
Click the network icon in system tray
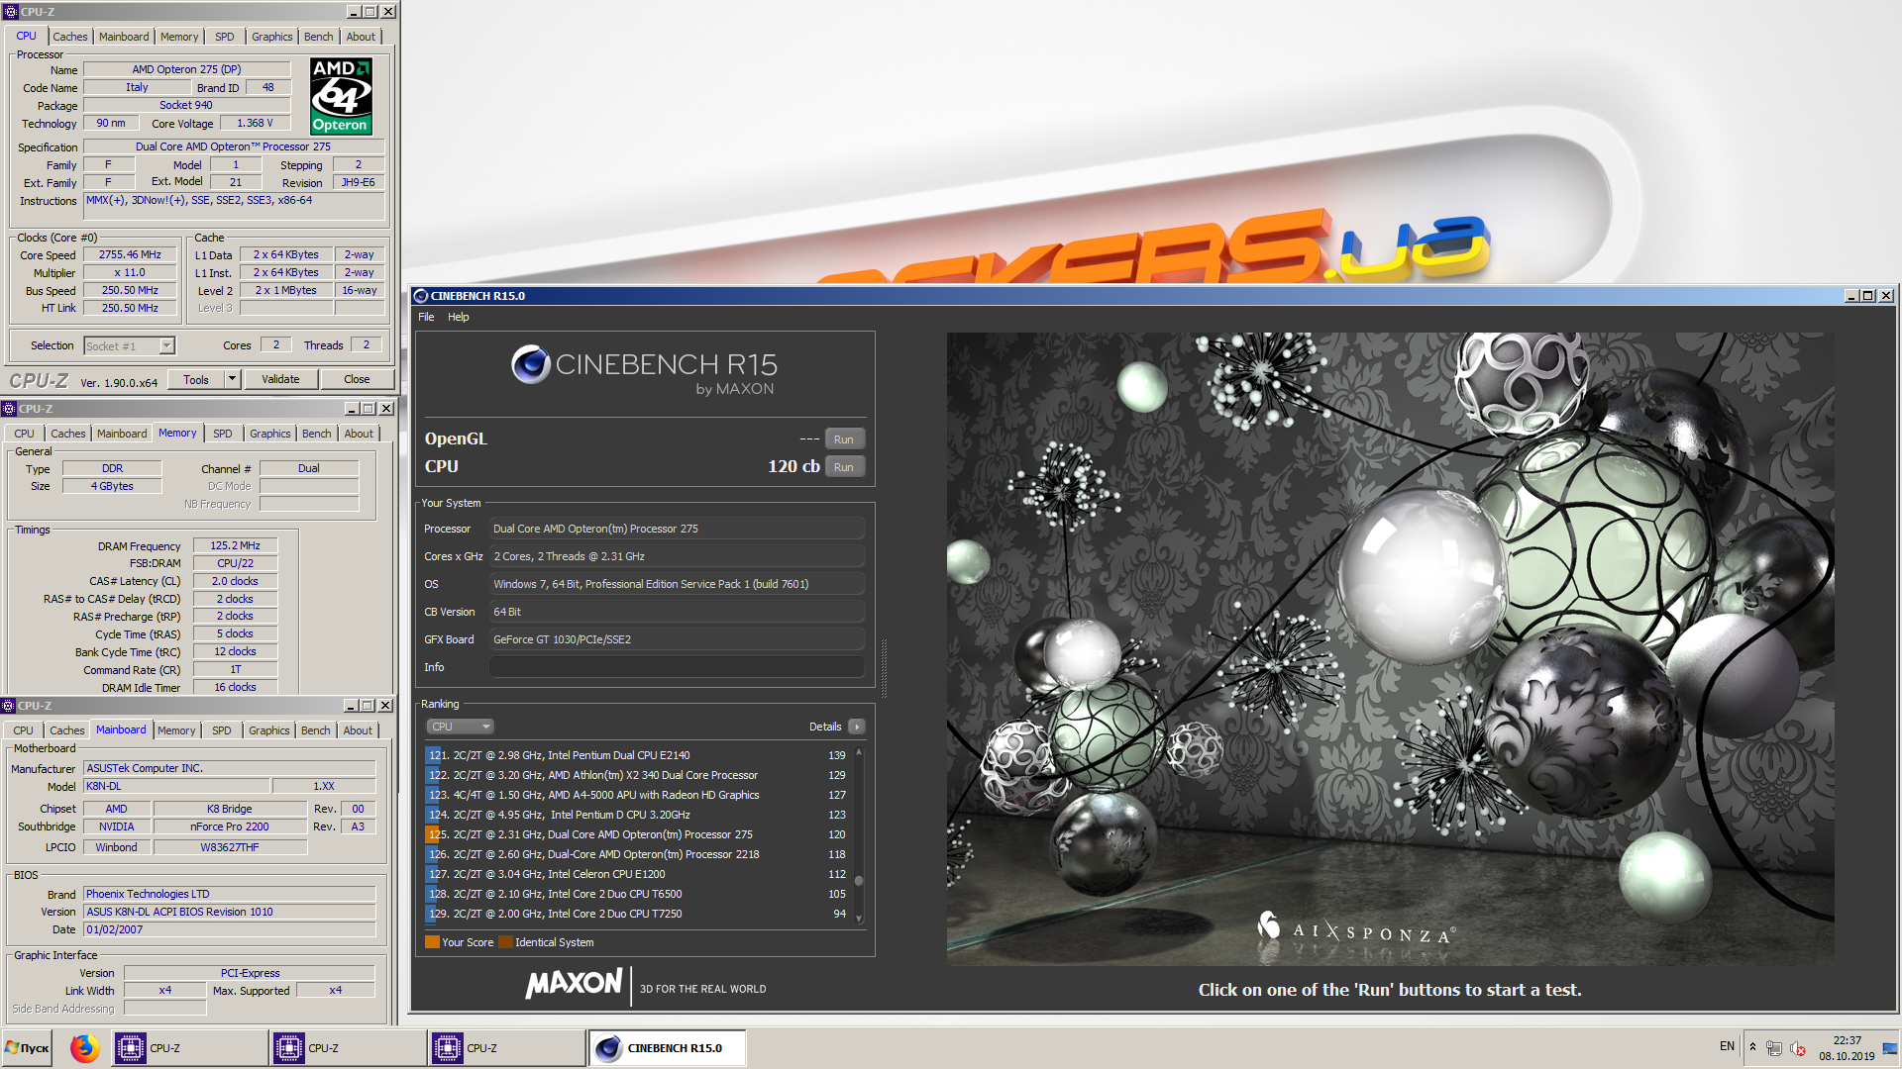(1774, 1048)
